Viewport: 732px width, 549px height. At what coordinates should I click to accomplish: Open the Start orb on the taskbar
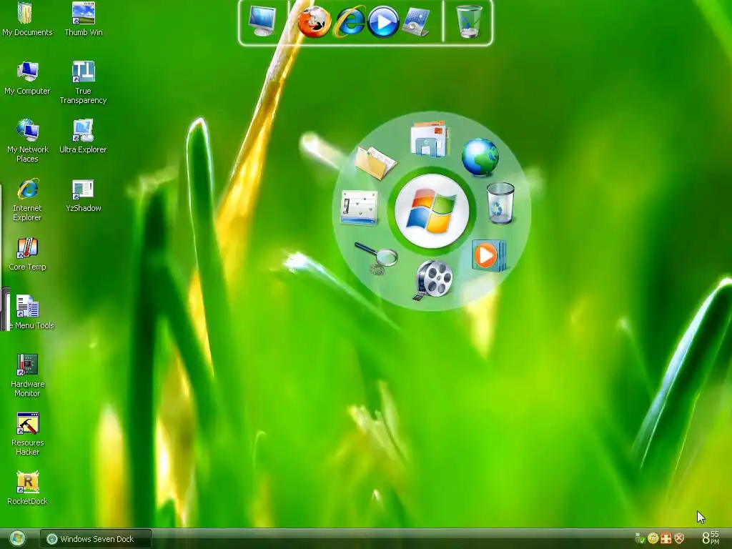coord(17,539)
